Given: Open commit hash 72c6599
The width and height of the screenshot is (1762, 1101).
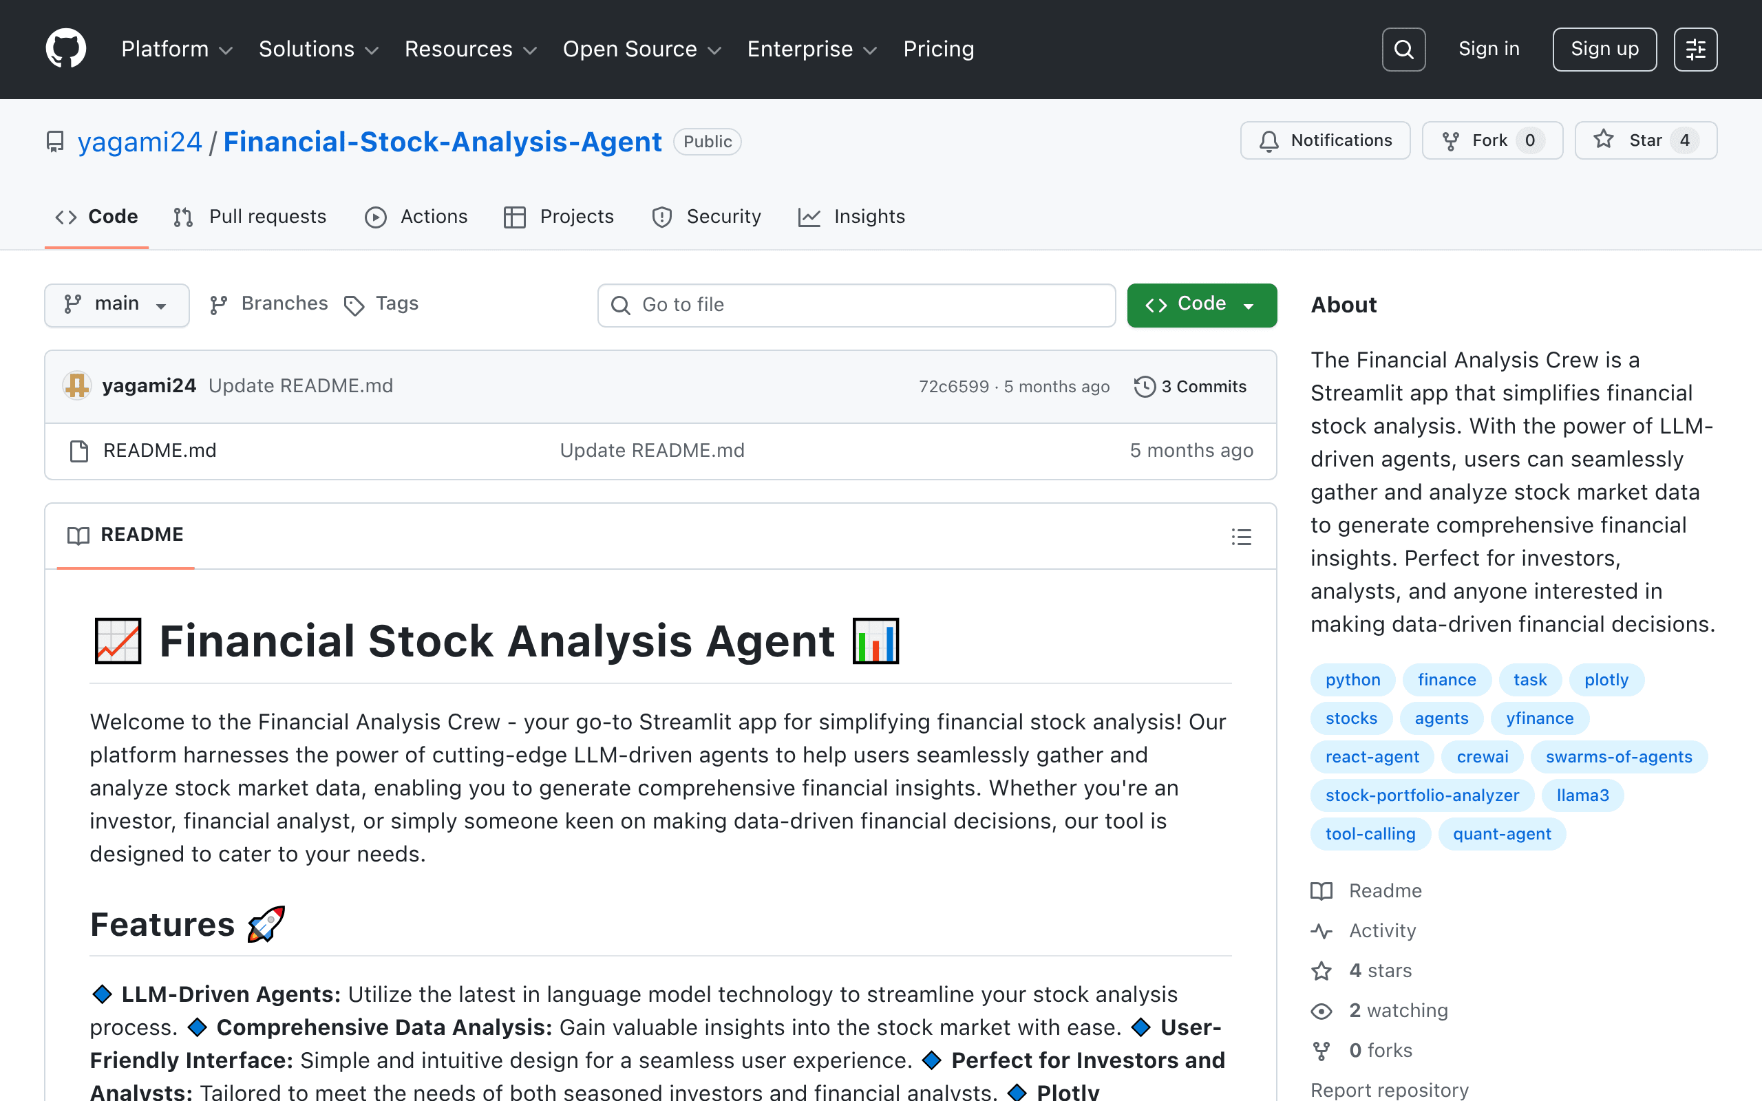Looking at the screenshot, I should 954,386.
